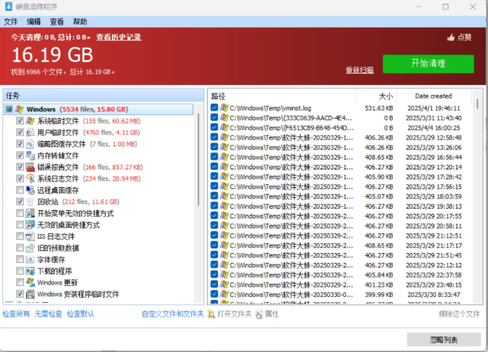Click the 下载的程序 icon
The image size is (488, 352).
click(x=30, y=271)
